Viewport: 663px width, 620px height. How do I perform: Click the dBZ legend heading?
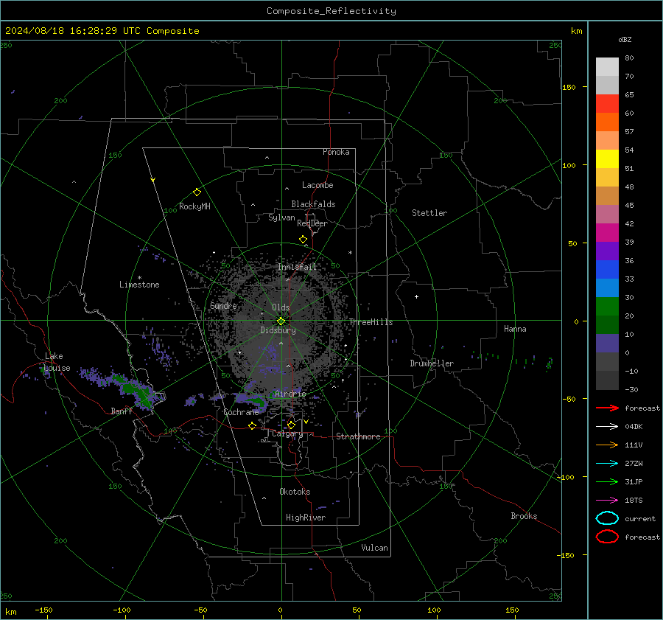pyautogui.click(x=625, y=39)
